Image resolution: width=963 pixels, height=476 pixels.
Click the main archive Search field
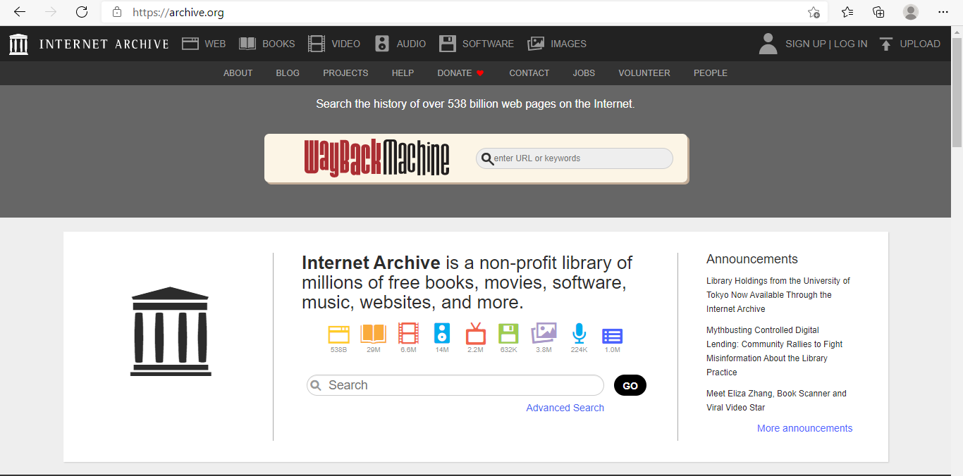pyautogui.click(x=455, y=385)
